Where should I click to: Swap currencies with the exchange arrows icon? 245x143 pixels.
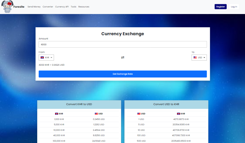click(123, 57)
